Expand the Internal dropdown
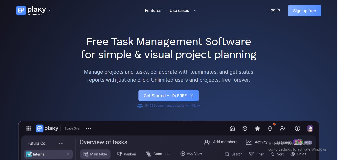338x160 pixels. [48, 154]
